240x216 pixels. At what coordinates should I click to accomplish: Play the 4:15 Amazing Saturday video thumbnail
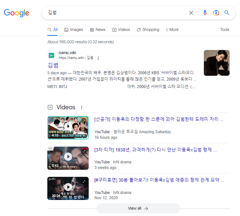point(68,128)
